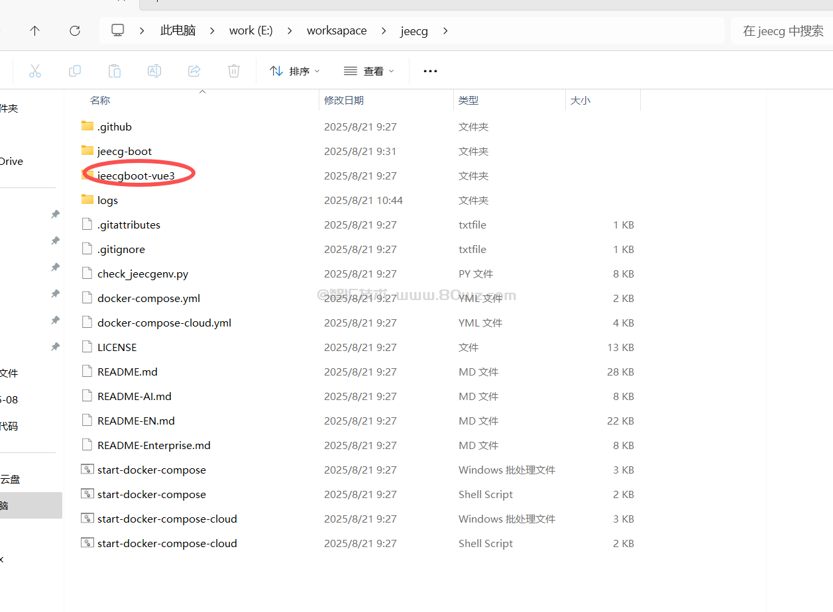Go up one folder level
833x612 pixels.
click(35, 30)
